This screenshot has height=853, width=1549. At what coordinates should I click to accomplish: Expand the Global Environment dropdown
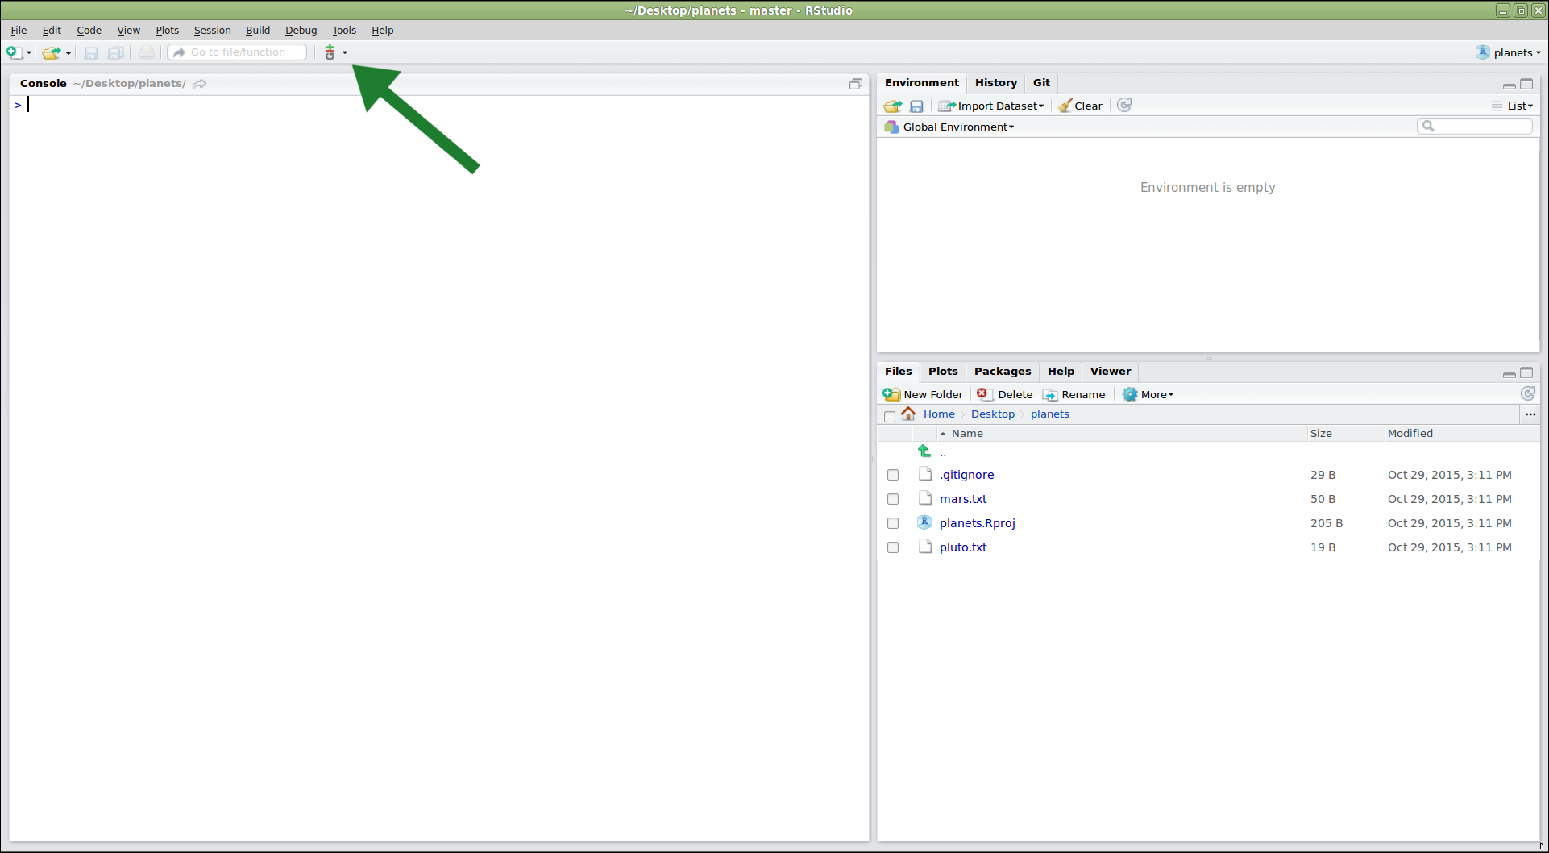click(957, 127)
